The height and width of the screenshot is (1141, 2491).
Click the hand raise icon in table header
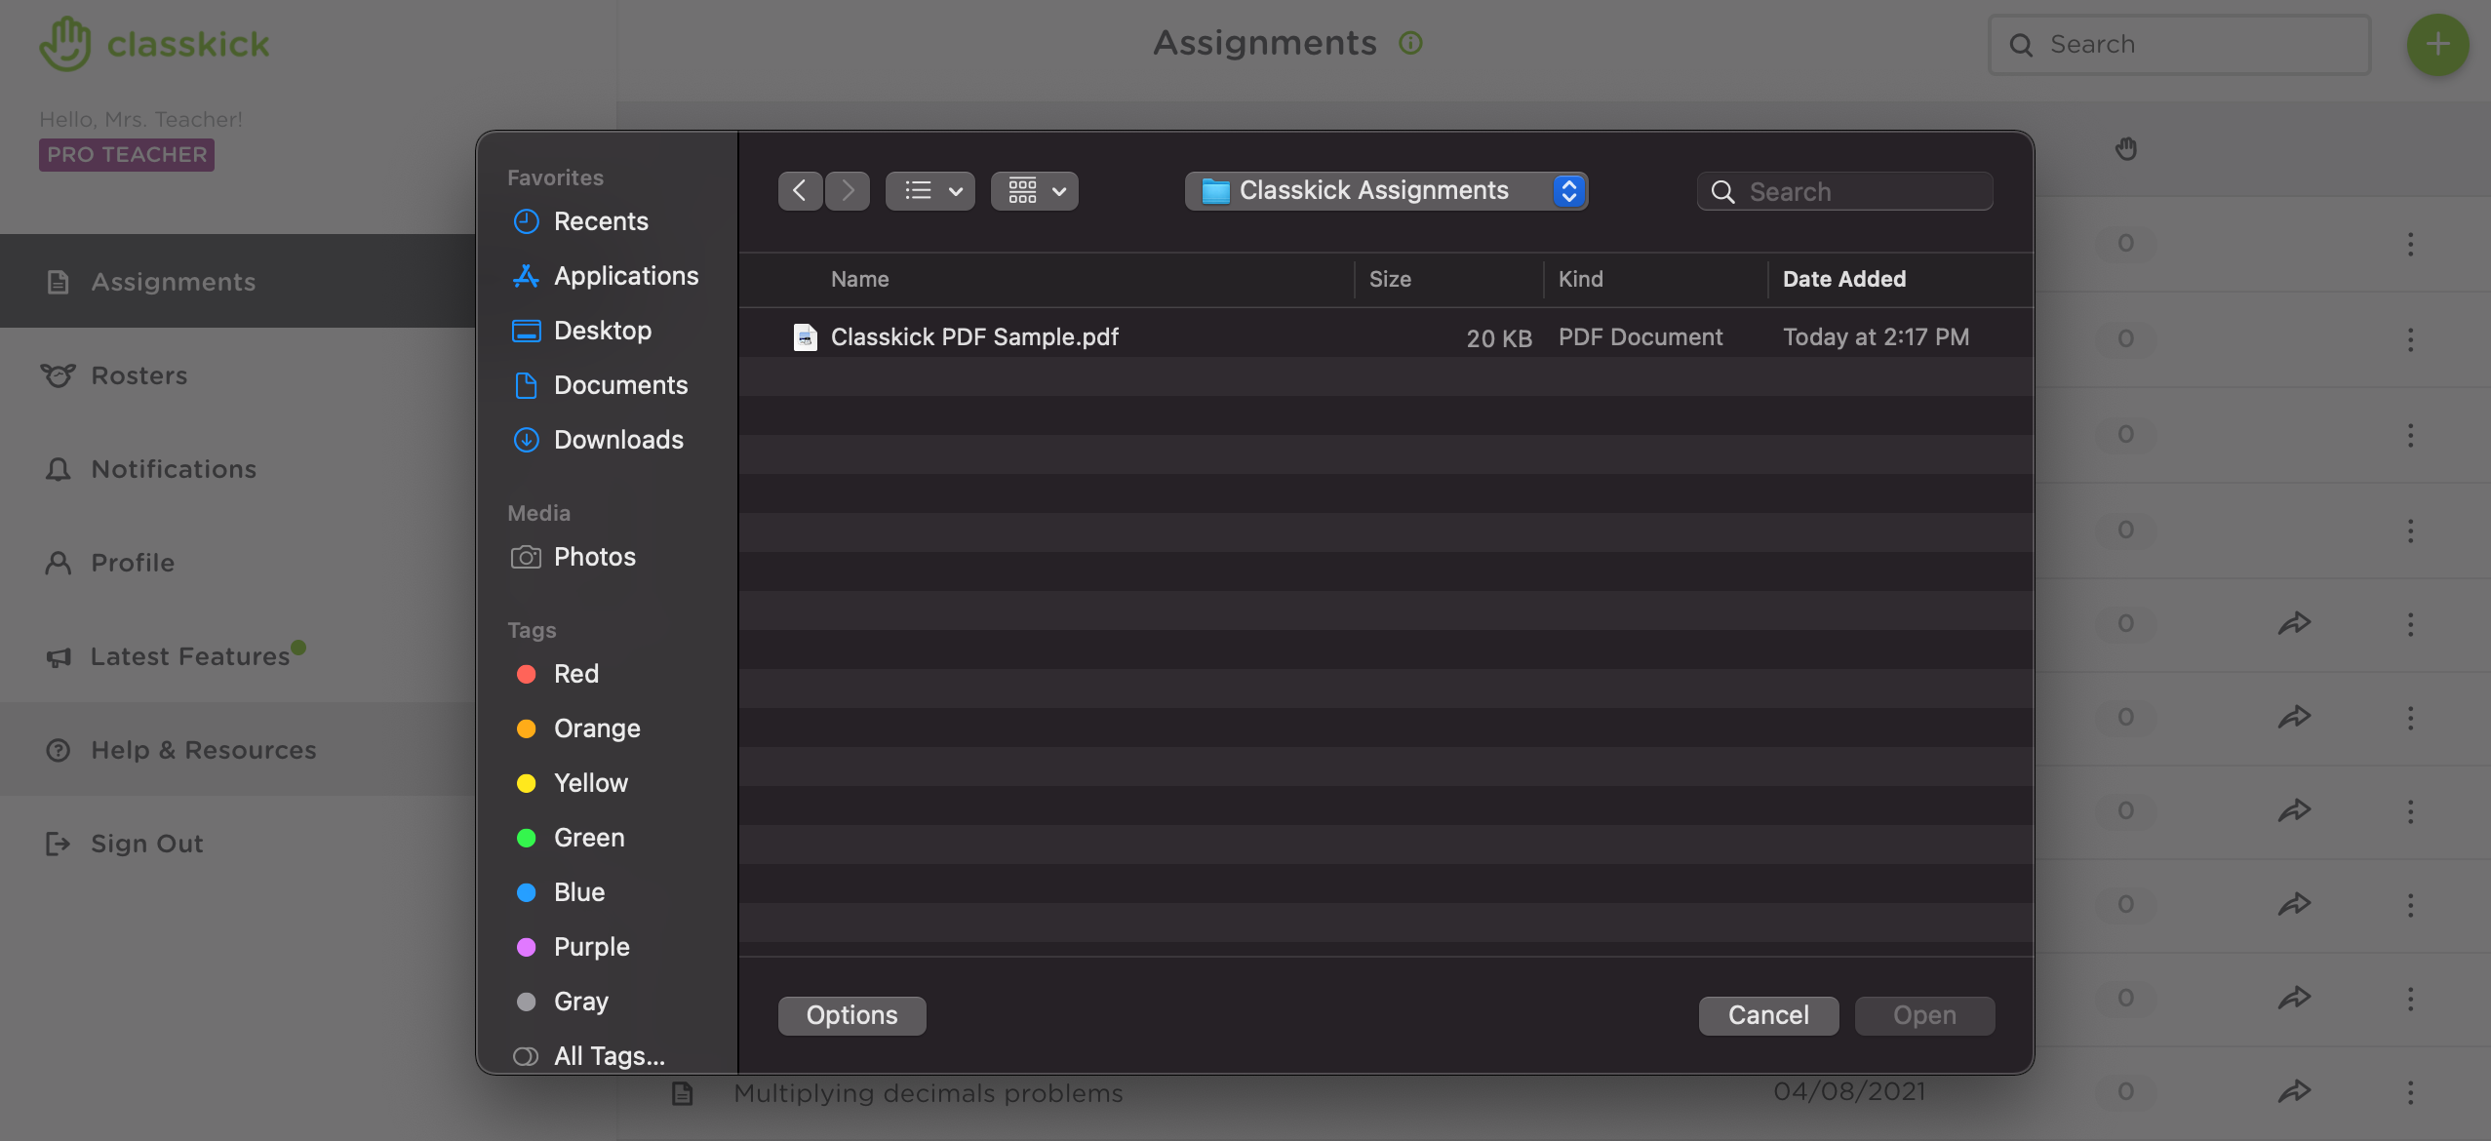[2126, 149]
